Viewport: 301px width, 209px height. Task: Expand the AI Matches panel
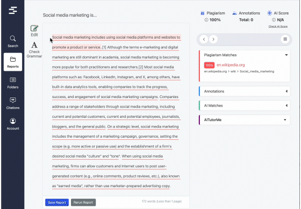[x=286, y=106]
